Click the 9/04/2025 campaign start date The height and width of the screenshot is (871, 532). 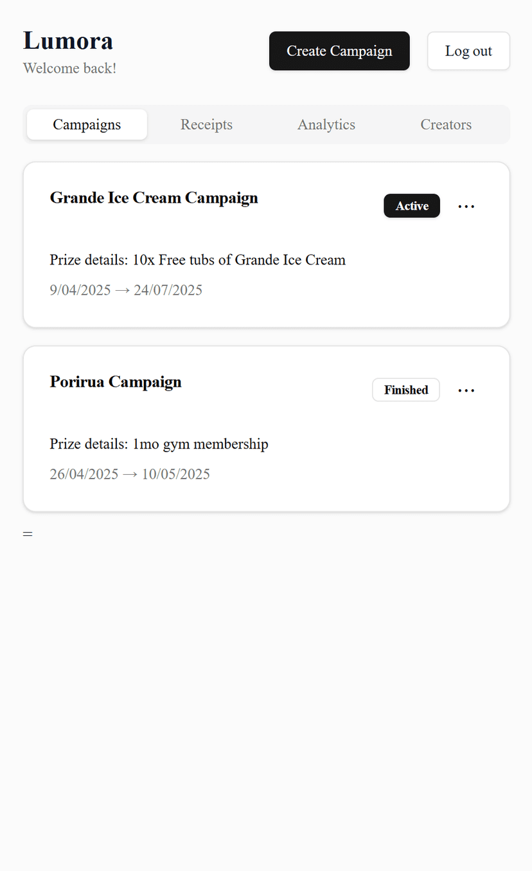click(x=80, y=290)
